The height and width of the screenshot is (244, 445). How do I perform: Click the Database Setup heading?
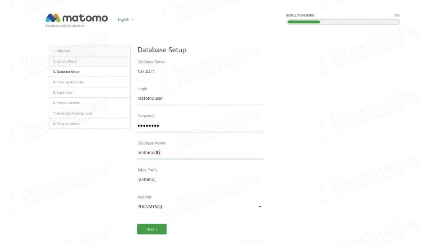[162, 50]
